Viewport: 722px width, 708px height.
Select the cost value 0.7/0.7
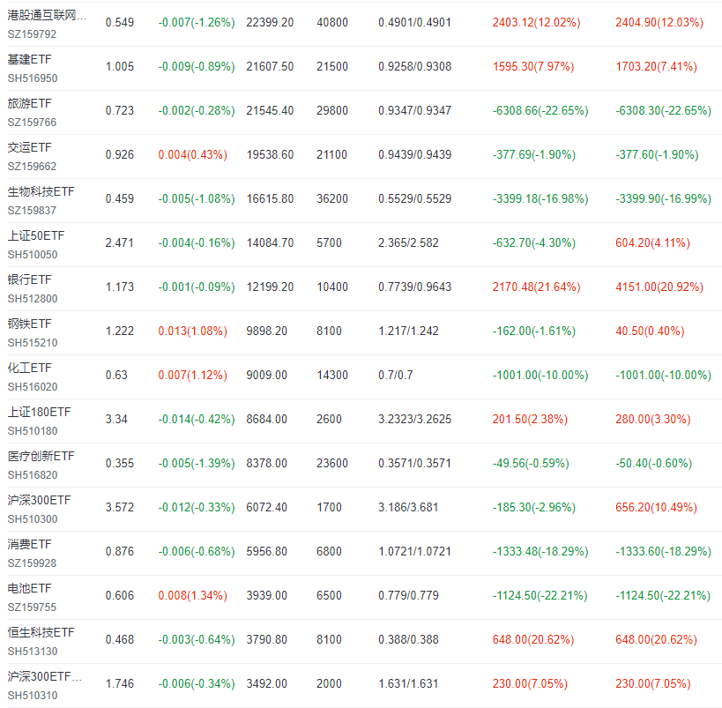coord(396,375)
